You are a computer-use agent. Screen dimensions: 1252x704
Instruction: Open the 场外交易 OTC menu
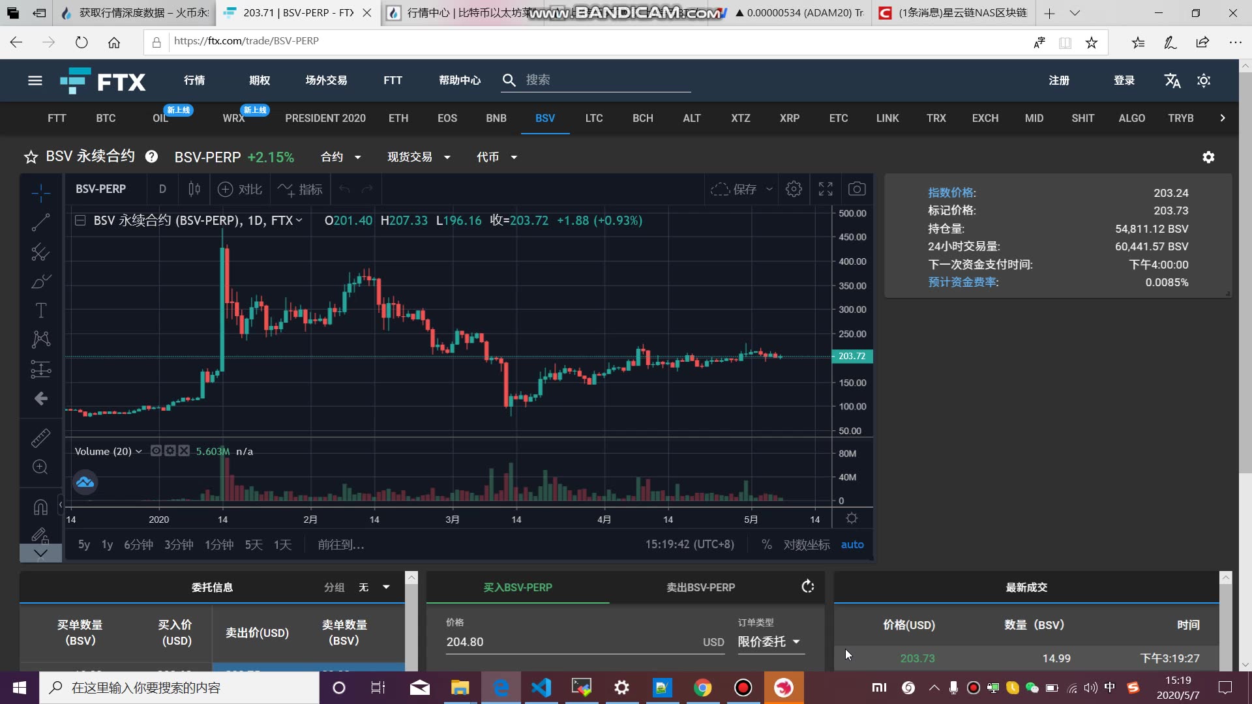[326, 80]
